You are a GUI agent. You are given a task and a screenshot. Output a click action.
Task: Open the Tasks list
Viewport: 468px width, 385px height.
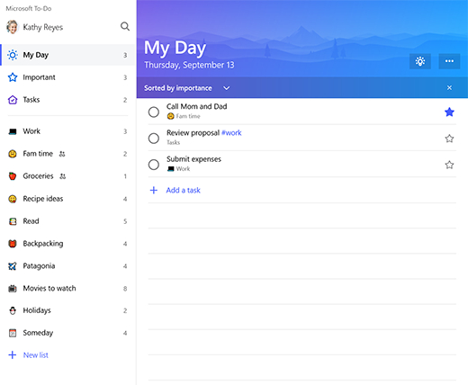tap(68, 100)
